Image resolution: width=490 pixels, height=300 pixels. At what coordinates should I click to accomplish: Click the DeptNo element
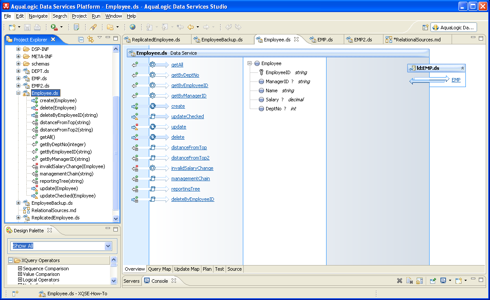tap(273, 109)
